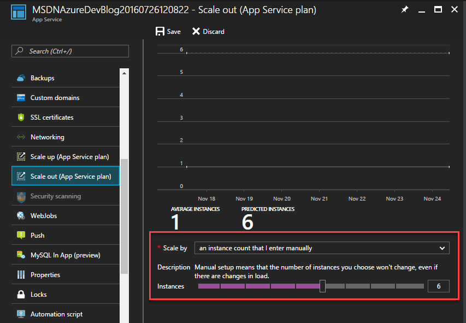Image resolution: width=466 pixels, height=323 pixels.
Task: Focus the Search (Ctrl+/) field
Action: click(x=70, y=51)
